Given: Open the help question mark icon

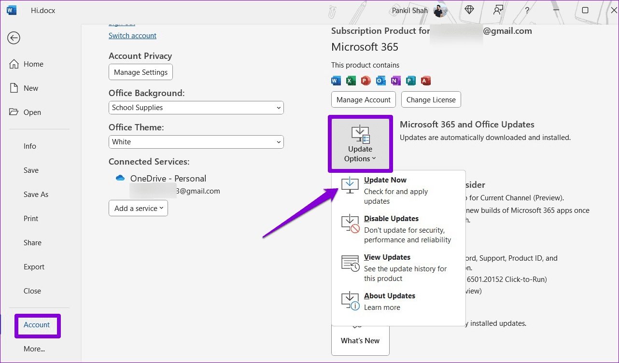Looking at the screenshot, I should 527,10.
